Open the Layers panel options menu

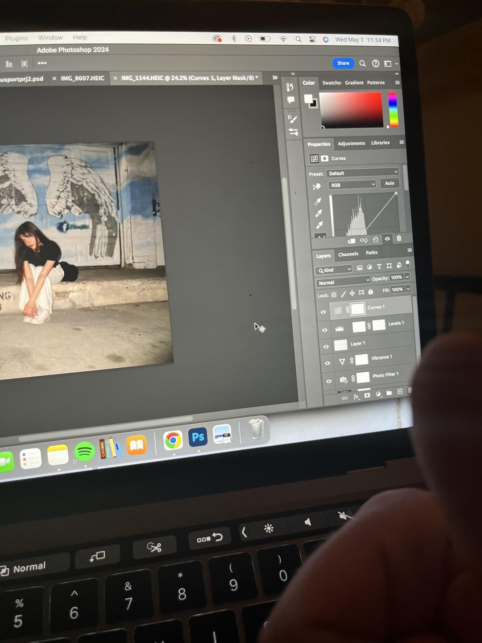point(409,250)
